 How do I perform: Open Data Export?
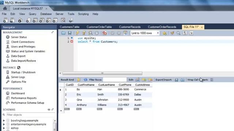point(18,56)
